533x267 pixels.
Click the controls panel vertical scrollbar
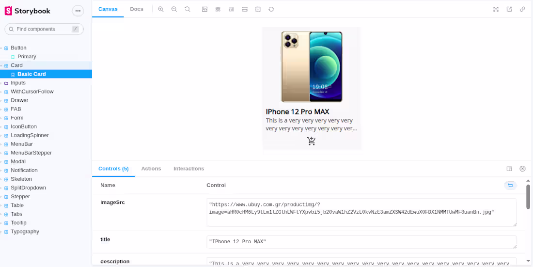click(x=528, y=197)
